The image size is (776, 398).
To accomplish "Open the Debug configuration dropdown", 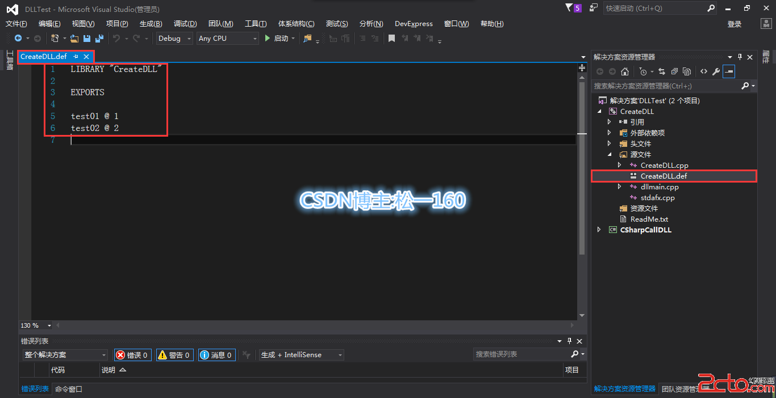I will (x=175, y=39).
